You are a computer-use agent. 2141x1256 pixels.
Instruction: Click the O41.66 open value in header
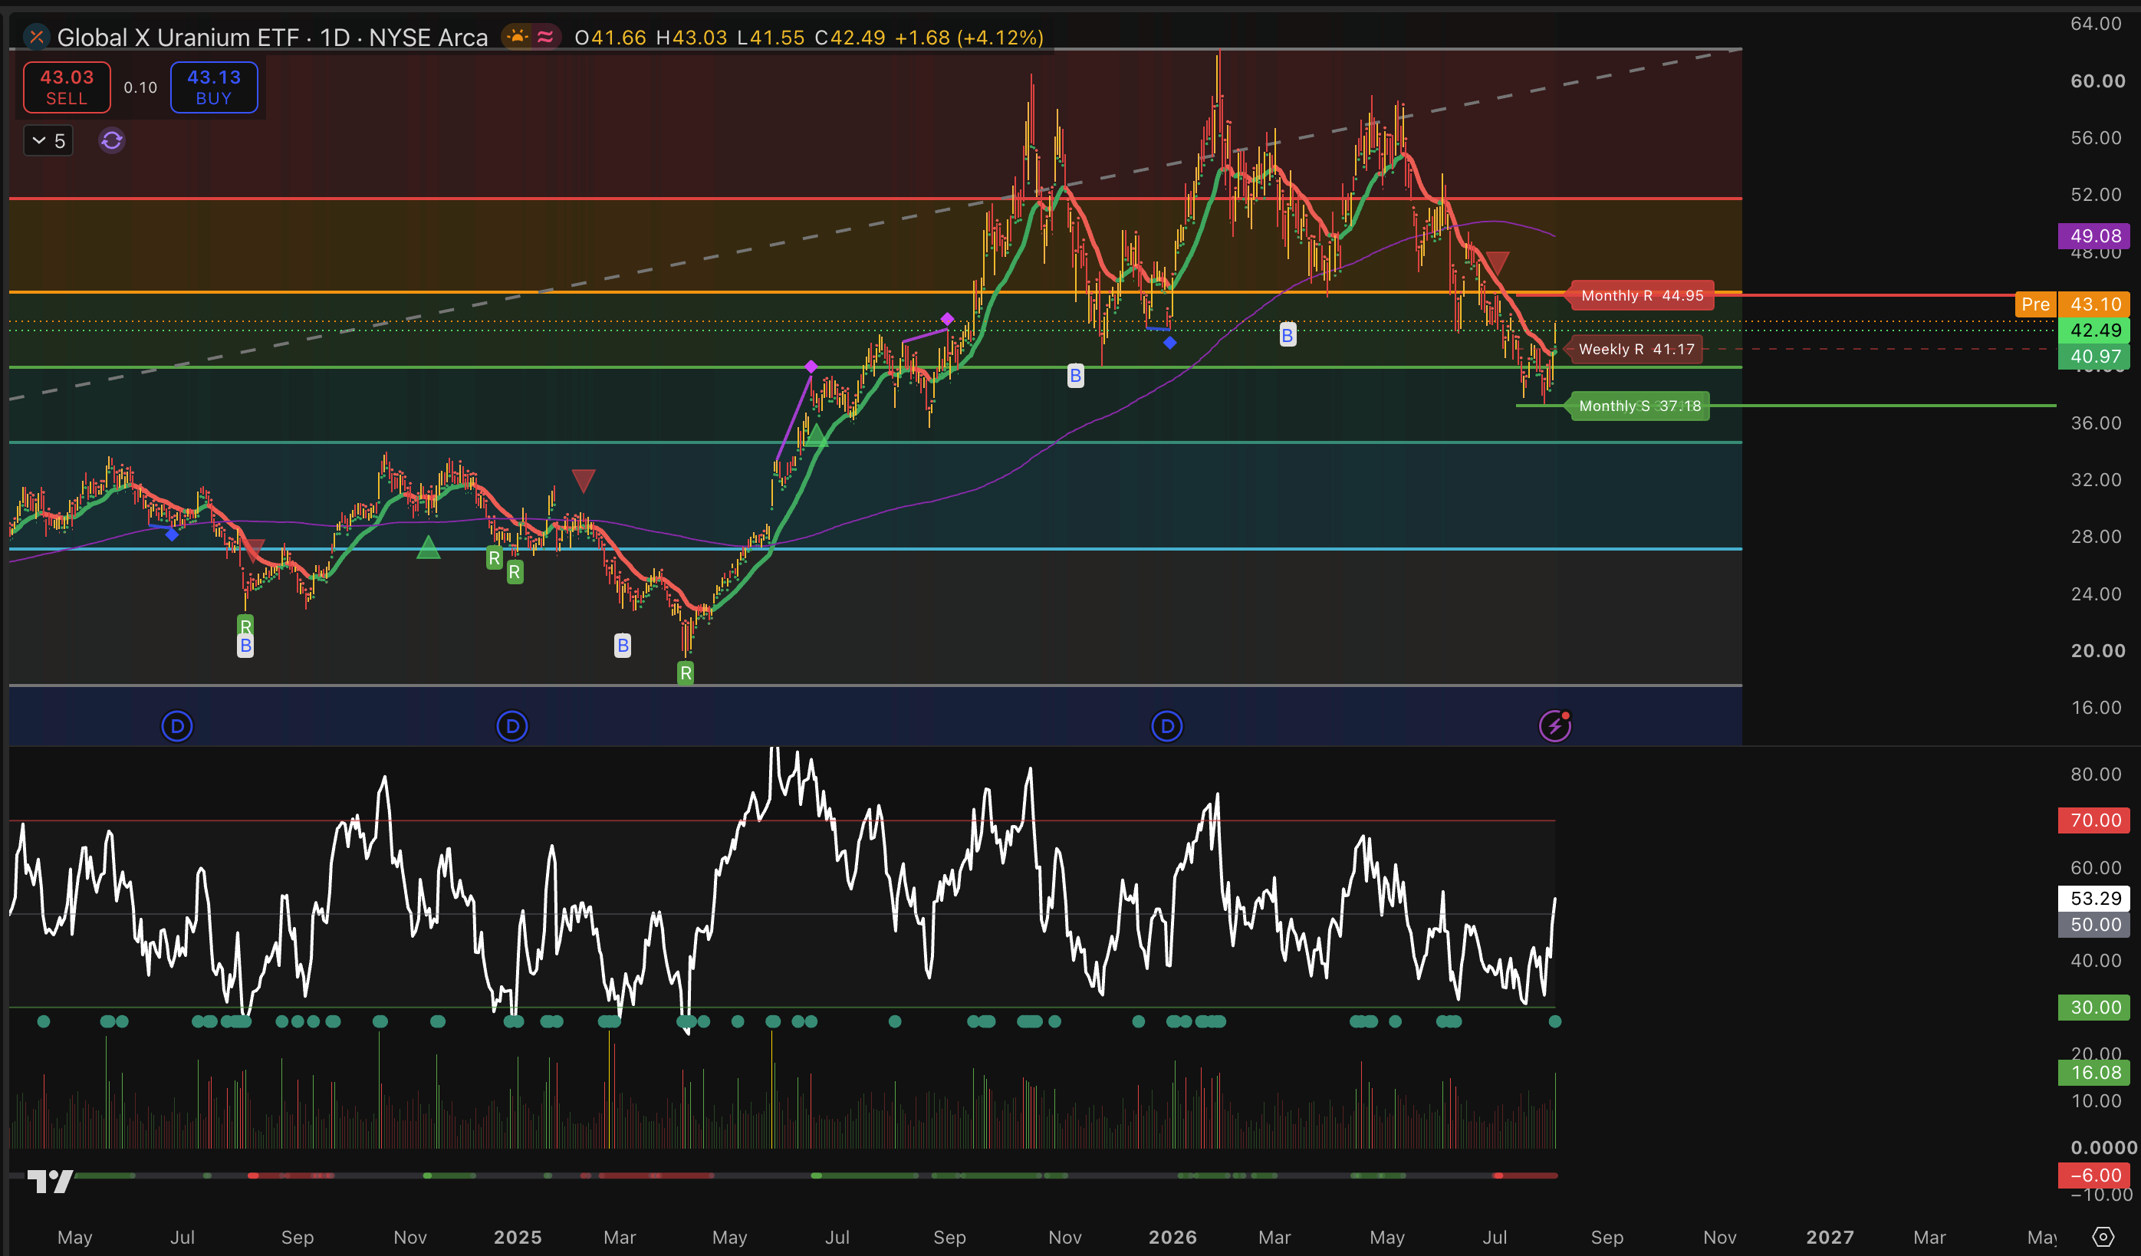[x=610, y=38]
